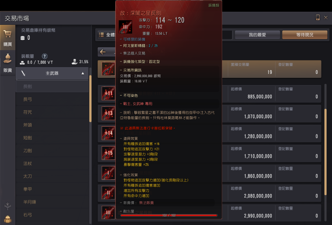Click the 我的最愛 favorites button
The image size is (332, 225).
(257, 35)
